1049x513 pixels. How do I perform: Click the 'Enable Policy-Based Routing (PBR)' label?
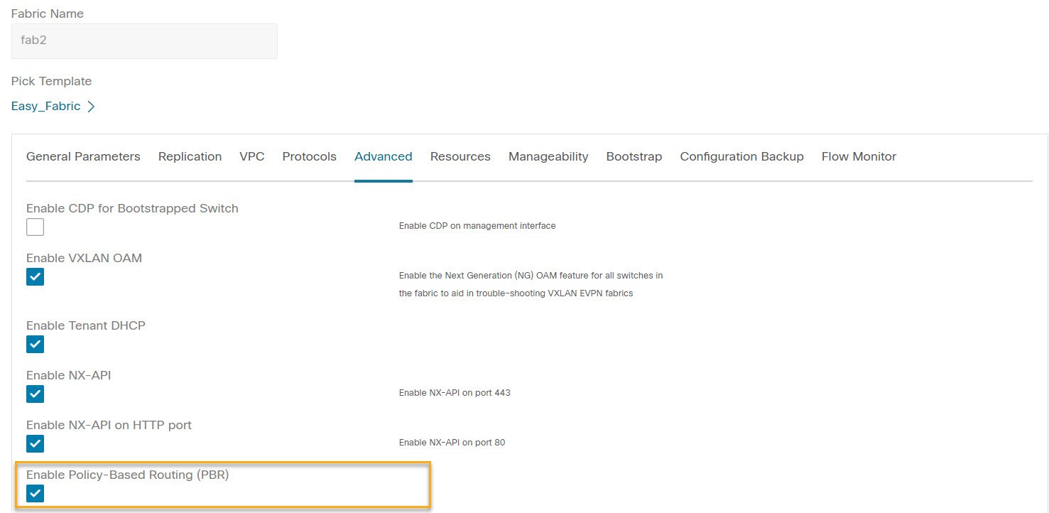point(127,475)
